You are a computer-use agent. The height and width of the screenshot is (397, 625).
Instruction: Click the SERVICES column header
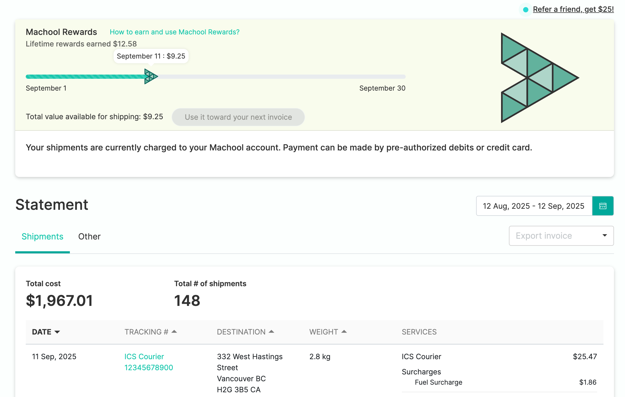point(419,332)
